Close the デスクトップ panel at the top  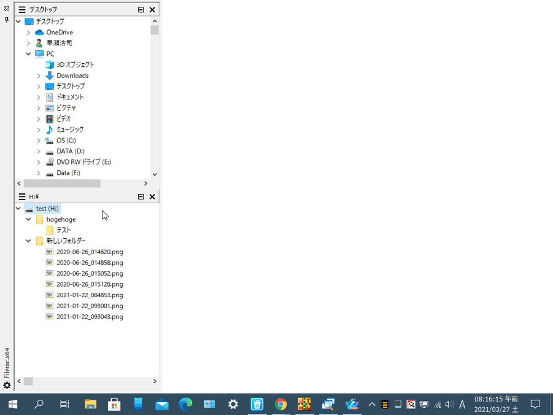click(152, 10)
